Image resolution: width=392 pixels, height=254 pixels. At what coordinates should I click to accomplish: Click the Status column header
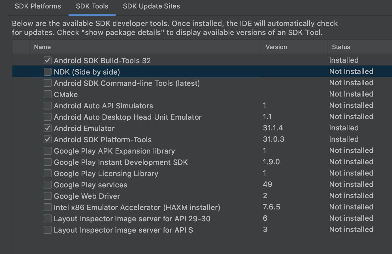click(341, 47)
